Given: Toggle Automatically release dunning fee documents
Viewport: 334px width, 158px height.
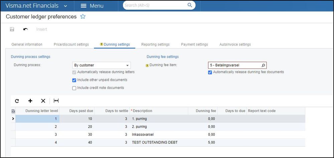Looking at the screenshot, I should [x=210, y=72].
